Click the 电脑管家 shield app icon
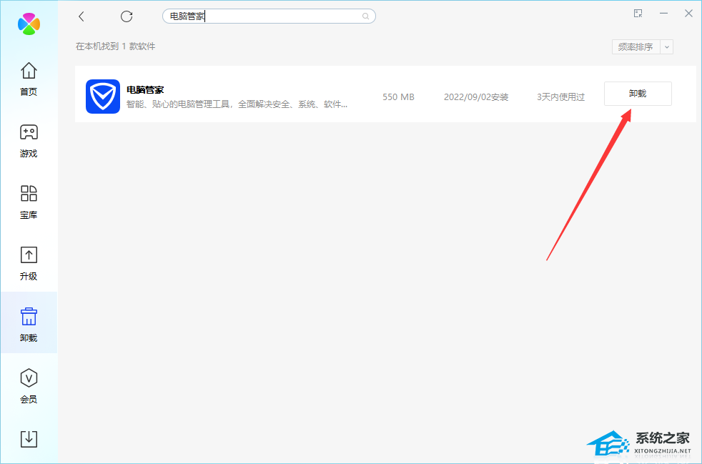702x464 pixels. click(103, 97)
